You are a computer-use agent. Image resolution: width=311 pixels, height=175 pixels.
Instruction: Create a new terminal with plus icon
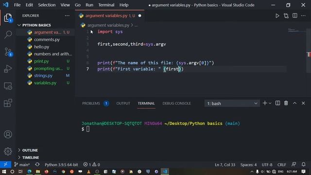point(264,103)
